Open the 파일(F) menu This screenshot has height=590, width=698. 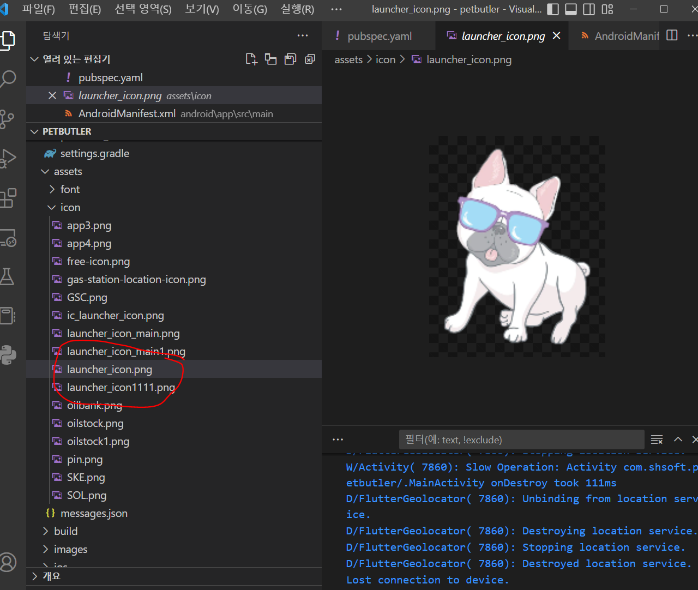(x=38, y=9)
